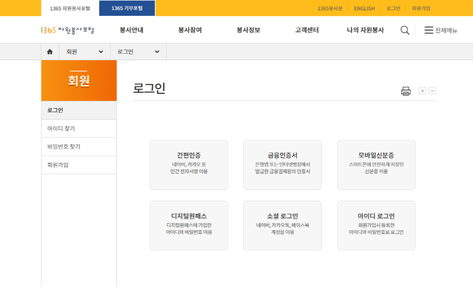The width and height of the screenshot is (473, 287).
Task: Switch language via ENGLISH link
Action: point(364,8)
